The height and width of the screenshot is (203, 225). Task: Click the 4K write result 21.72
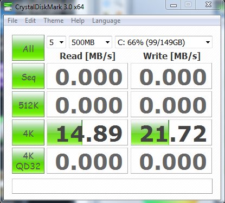coord(171,132)
